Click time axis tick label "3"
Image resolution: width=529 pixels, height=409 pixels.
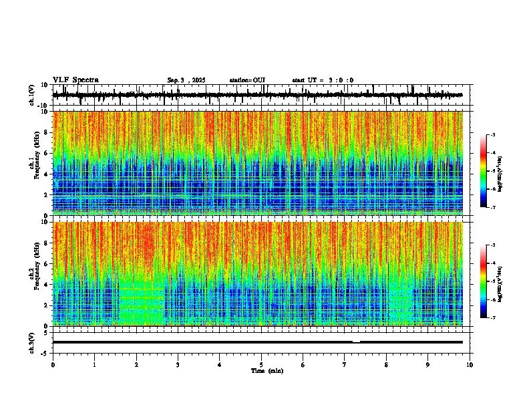178,365
